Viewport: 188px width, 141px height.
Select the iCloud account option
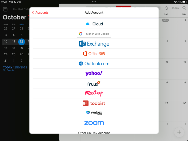[94, 24]
